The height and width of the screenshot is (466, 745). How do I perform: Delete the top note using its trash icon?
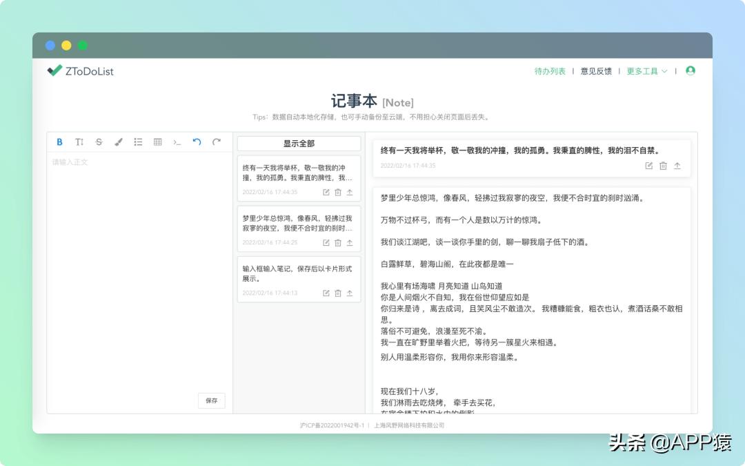click(663, 166)
